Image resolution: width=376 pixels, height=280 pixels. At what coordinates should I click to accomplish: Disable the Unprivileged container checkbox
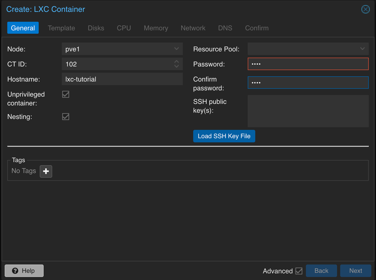click(65, 94)
